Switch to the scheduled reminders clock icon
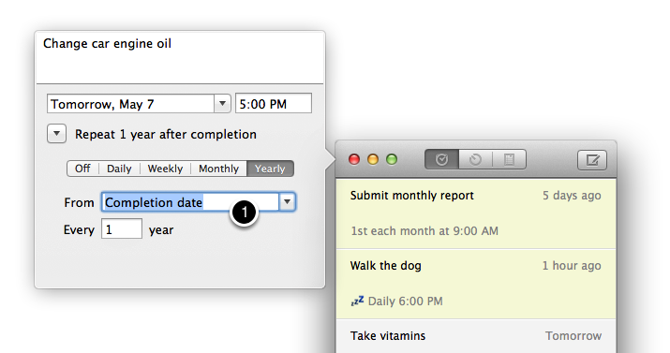The width and height of the screenshot is (670, 353). click(x=475, y=159)
